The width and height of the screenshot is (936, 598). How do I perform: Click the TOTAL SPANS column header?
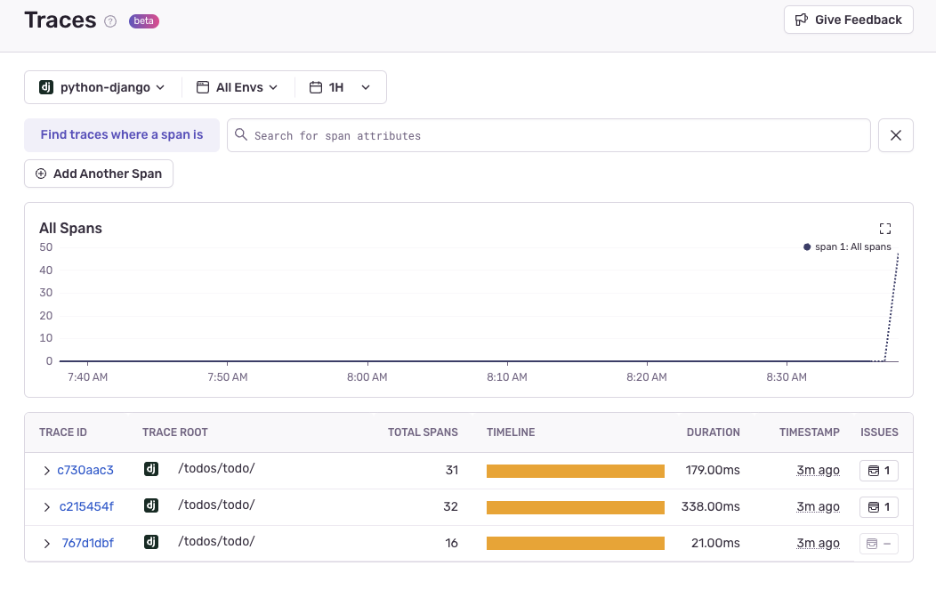[x=423, y=432]
